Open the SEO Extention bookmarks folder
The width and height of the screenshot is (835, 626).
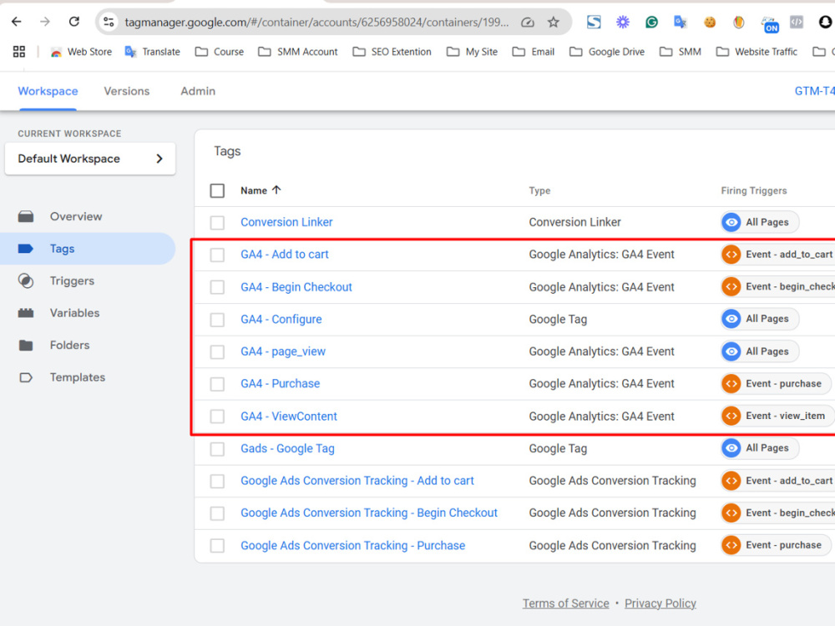click(392, 52)
